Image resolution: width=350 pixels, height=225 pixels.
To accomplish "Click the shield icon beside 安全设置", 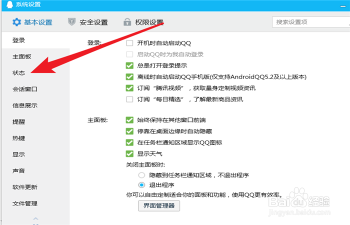I will click(x=71, y=22).
